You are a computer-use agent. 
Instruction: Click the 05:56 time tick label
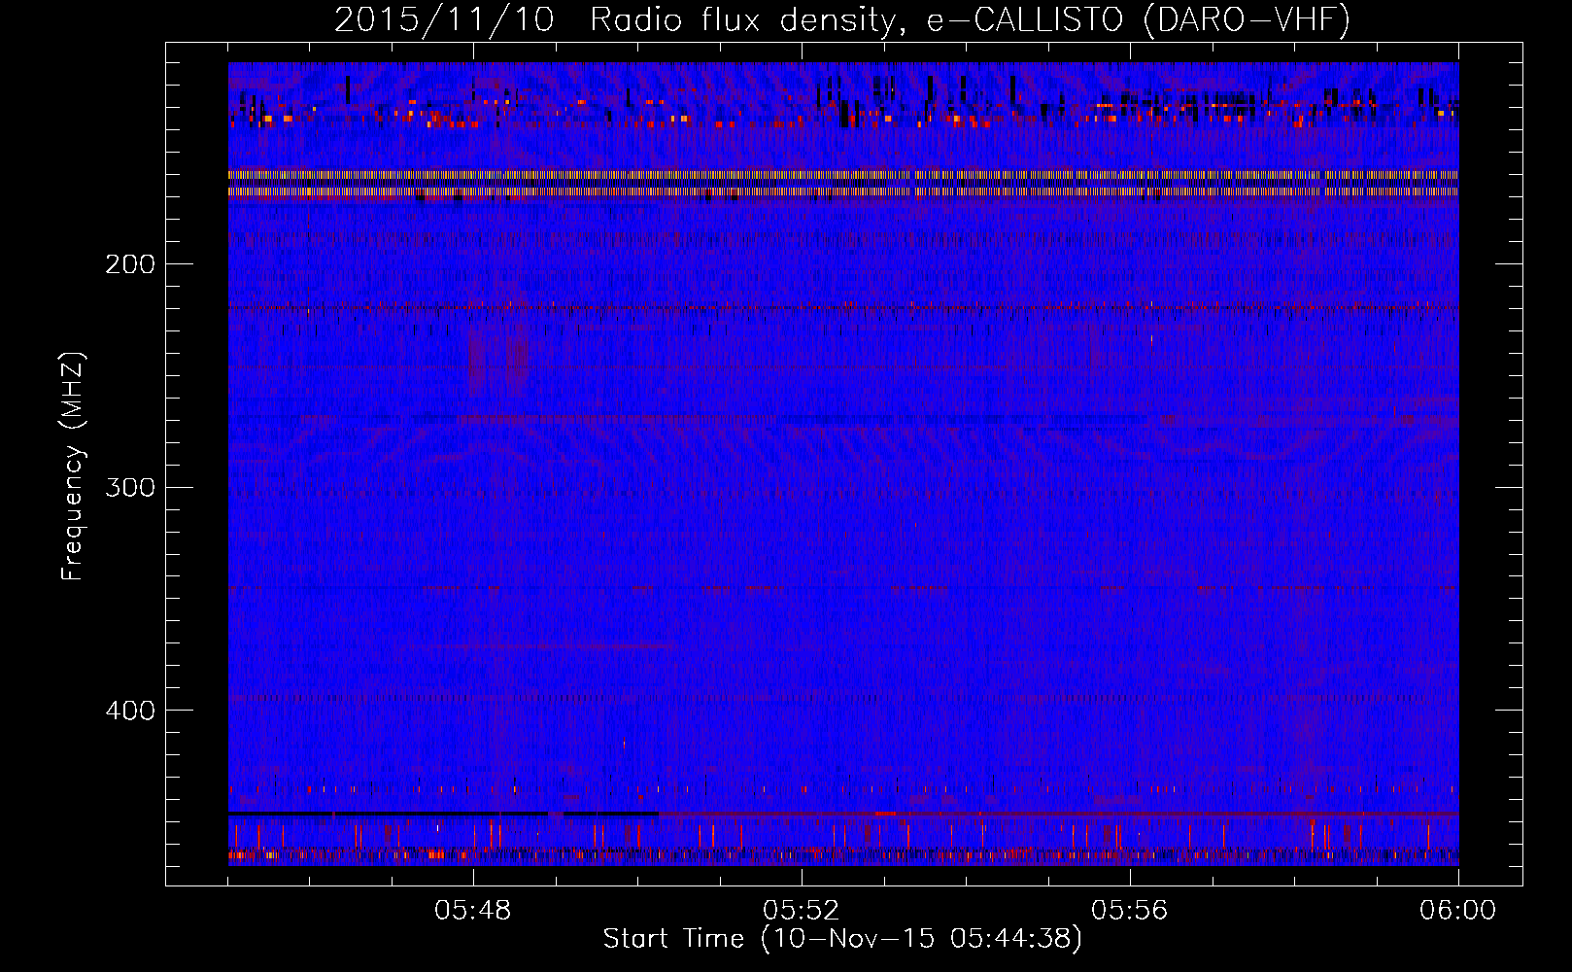pyautogui.click(x=1130, y=911)
